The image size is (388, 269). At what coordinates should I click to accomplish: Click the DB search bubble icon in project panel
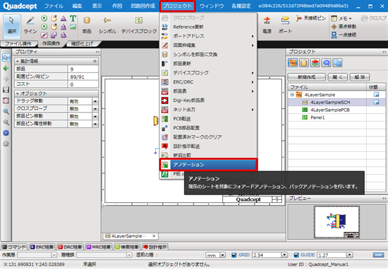click(x=326, y=63)
